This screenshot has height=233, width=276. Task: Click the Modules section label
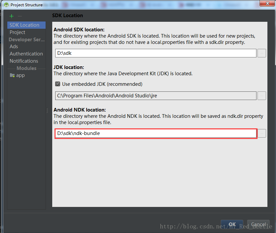(26, 68)
